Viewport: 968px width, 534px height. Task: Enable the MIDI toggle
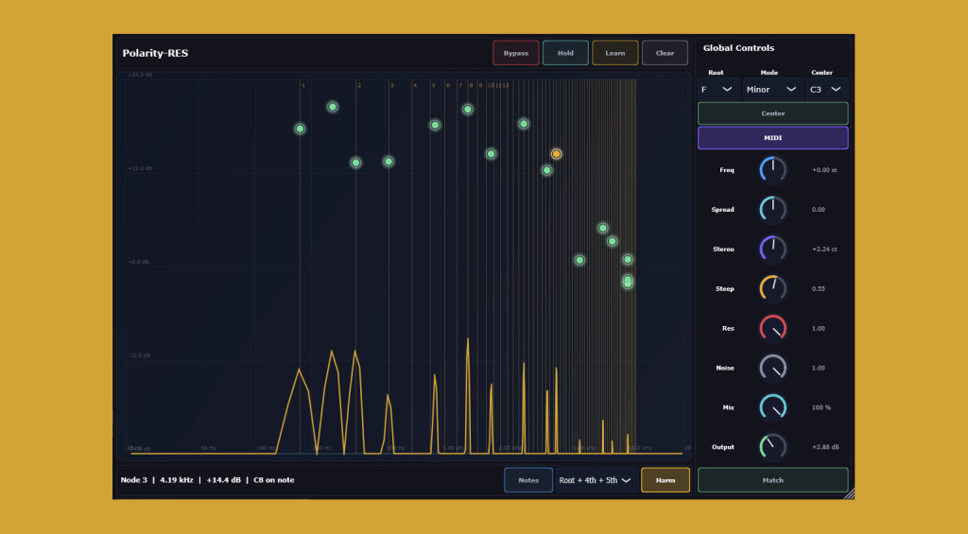tap(773, 138)
